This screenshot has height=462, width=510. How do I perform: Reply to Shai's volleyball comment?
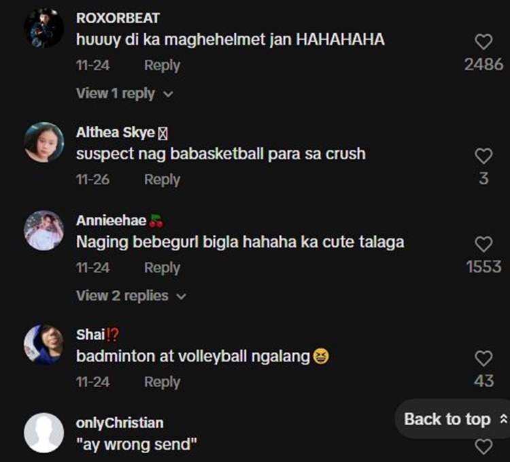pos(162,382)
